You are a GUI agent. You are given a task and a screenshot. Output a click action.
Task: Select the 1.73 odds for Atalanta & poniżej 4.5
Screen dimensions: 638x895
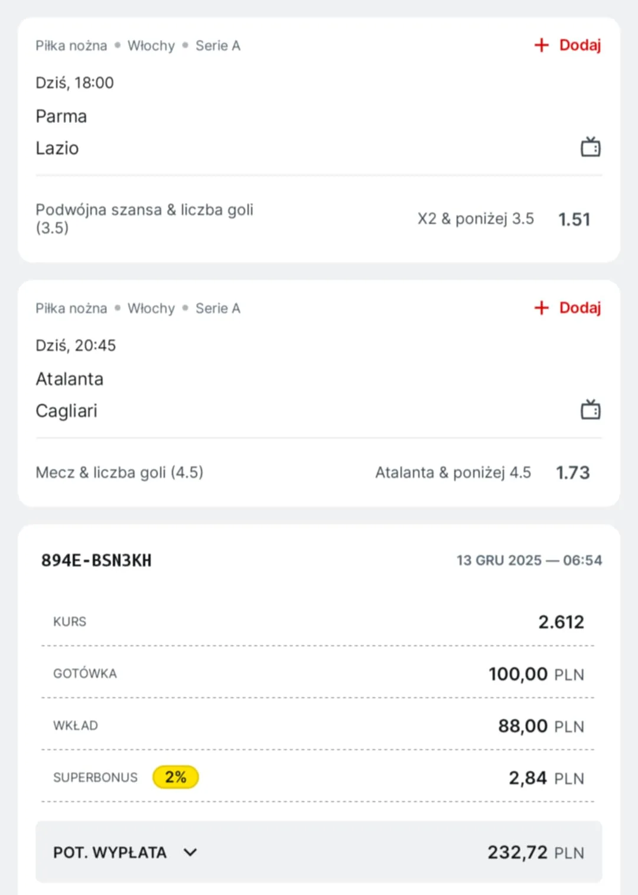(572, 472)
